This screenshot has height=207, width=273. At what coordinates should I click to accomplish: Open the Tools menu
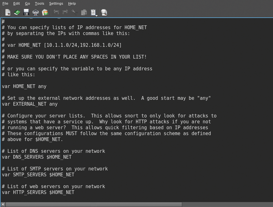point(39,4)
